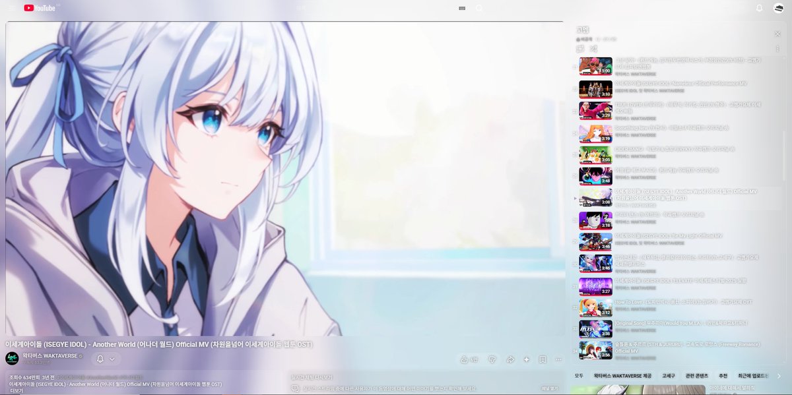Toggle playlist loop
Screen dimensions: 792x395
click(580, 49)
